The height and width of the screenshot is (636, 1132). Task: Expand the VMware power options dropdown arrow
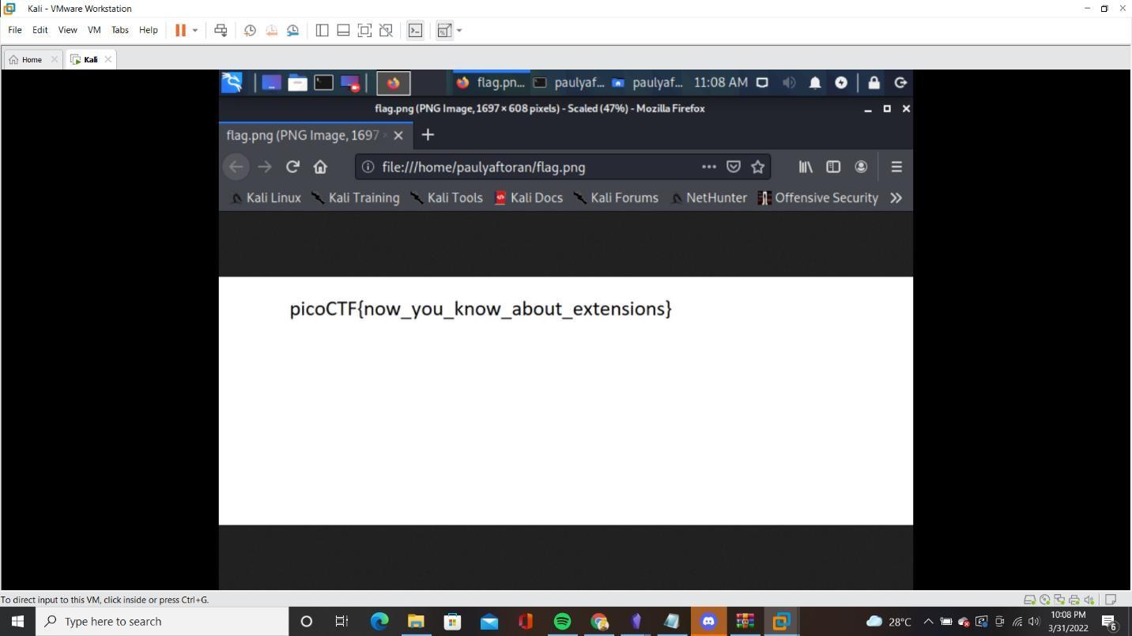[195, 30]
